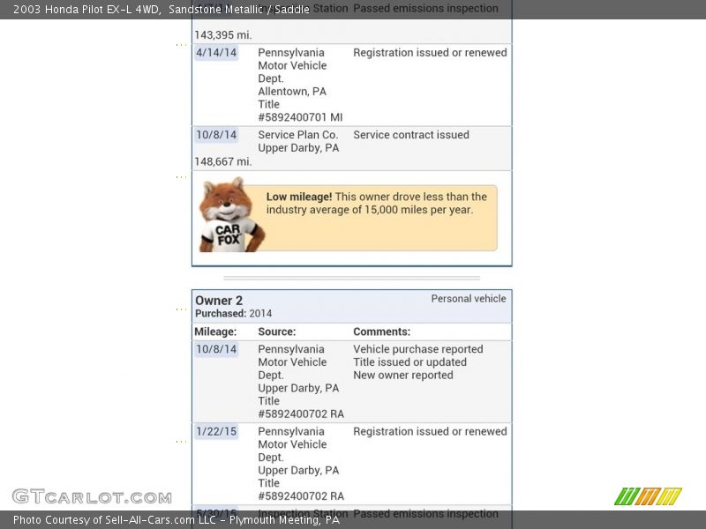Screen dimensions: 706x529
Task: Click 'Allentown, PA' location text
Action: tap(292, 92)
